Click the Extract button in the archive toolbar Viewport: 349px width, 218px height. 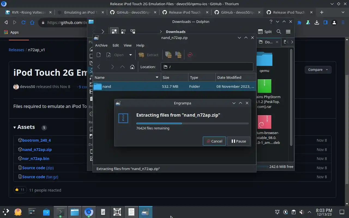(x=148, y=55)
